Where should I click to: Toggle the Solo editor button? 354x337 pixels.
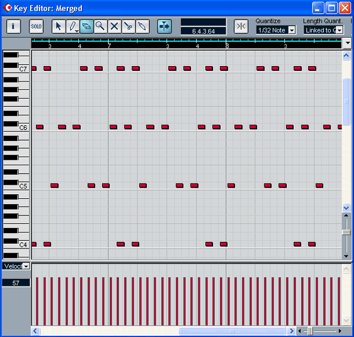(x=36, y=27)
